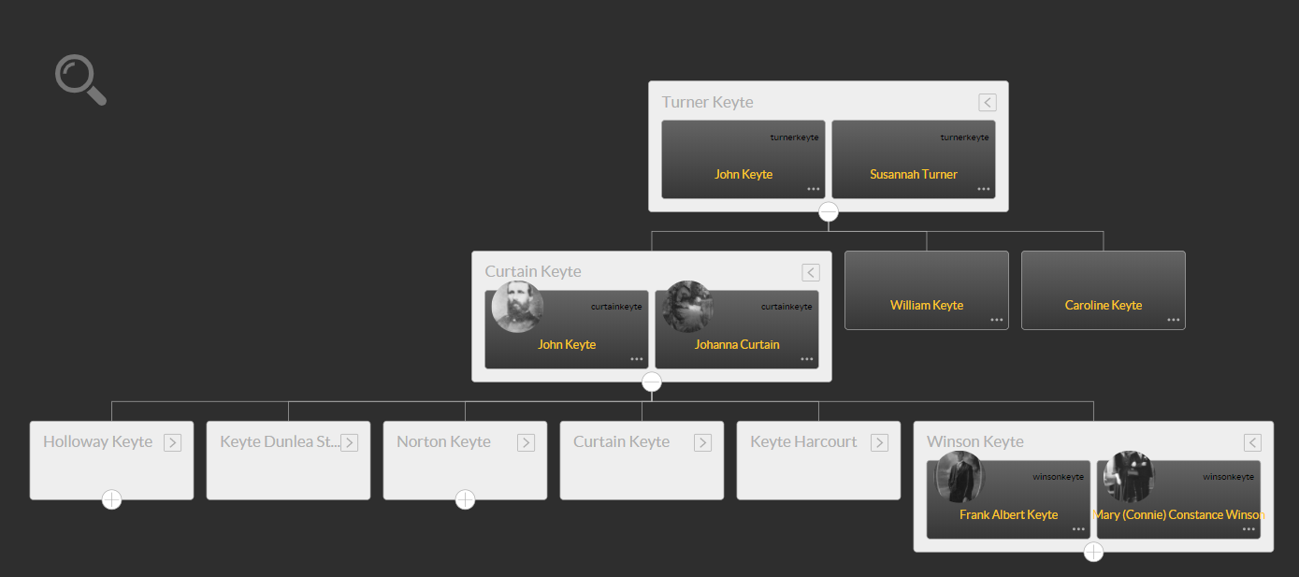Open the ellipsis menu on John Keyte's Turner card
This screenshot has height=577, width=1299.
point(813,189)
